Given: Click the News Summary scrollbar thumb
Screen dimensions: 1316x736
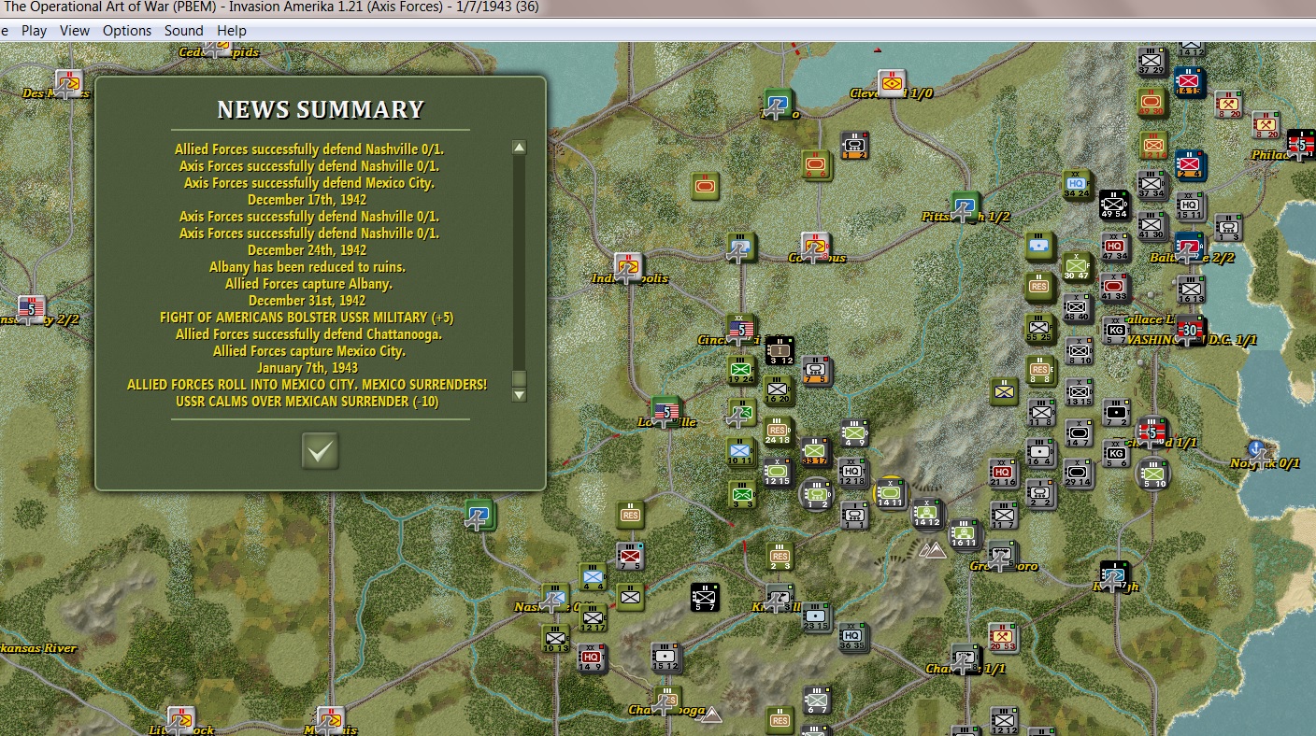Looking at the screenshot, I should point(519,379).
